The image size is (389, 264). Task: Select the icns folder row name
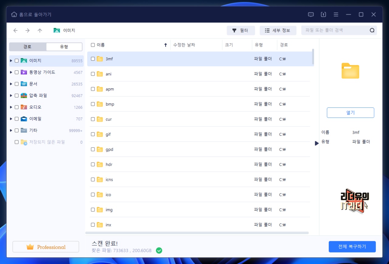[x=109, y=180]
